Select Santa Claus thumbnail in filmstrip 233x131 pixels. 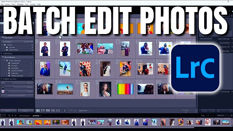(x=208, y=122)
